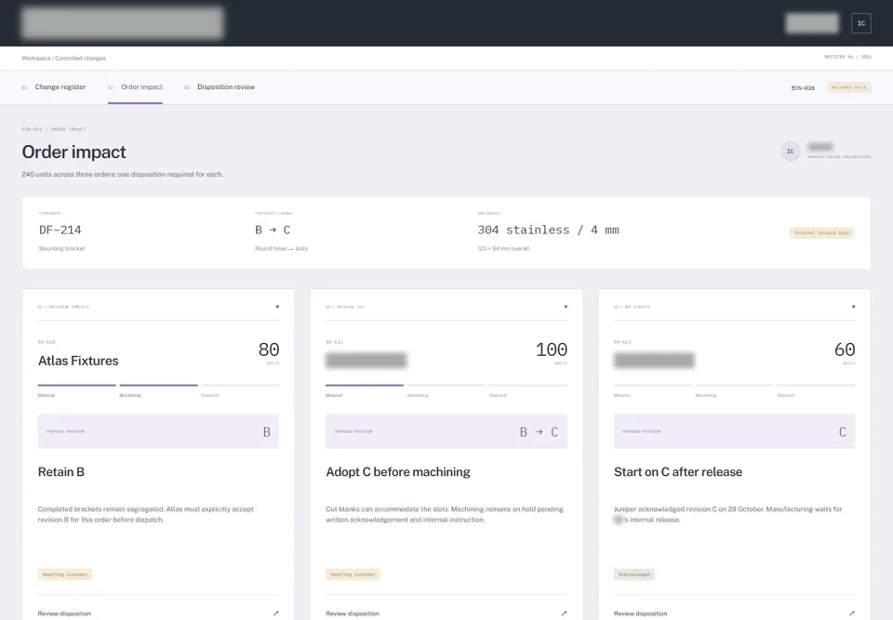Click the "Round holes — slots" change note
This screenshot has width=893, height=620.
click(281, 249)
